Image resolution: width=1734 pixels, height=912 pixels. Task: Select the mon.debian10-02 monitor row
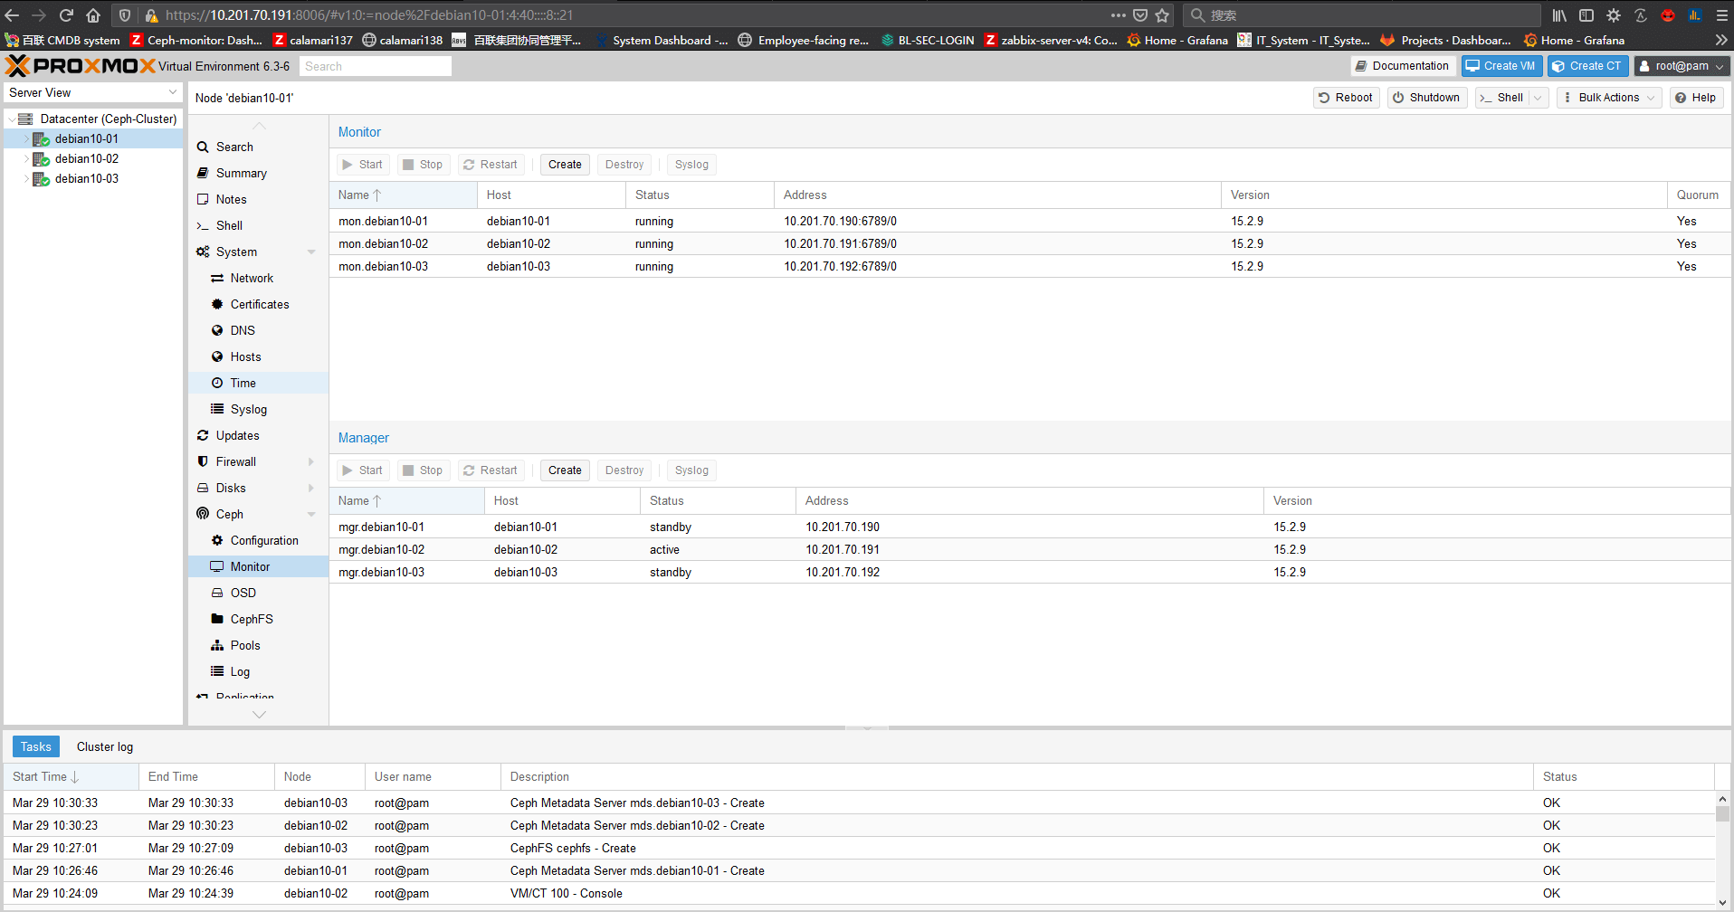[x=1030, y=243]
